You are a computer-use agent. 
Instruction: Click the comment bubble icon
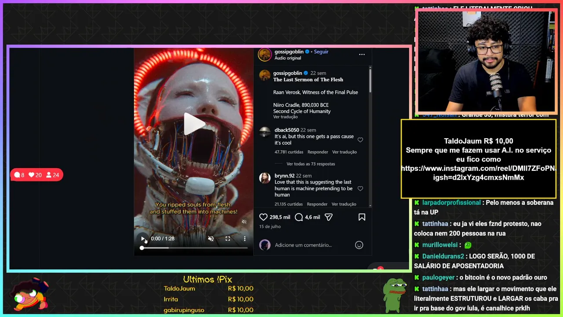[x=299, y=217]
